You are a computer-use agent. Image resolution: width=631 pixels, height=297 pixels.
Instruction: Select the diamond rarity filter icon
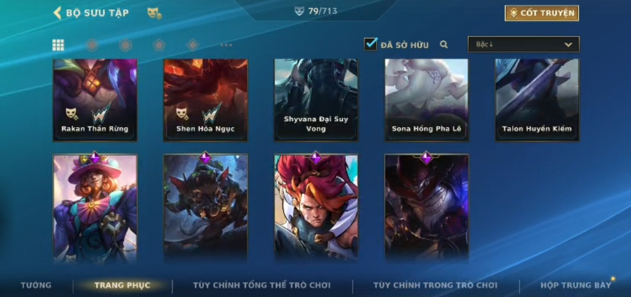click(x=192, y=45)
